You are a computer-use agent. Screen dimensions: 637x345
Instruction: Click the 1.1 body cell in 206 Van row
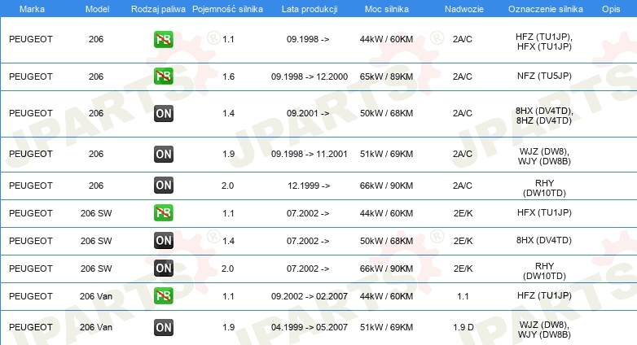point(463,296)
